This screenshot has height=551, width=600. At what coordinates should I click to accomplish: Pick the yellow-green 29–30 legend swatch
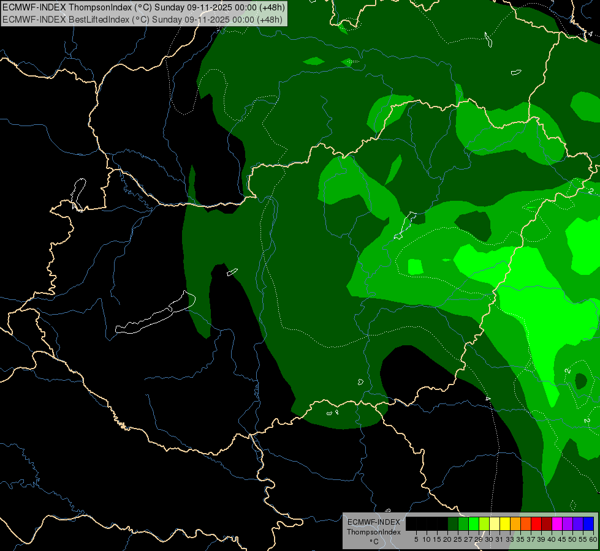tap(484, 523)
